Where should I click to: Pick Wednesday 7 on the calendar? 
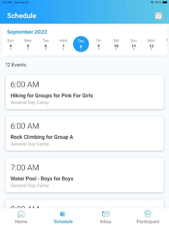click(x=63, y=44)
